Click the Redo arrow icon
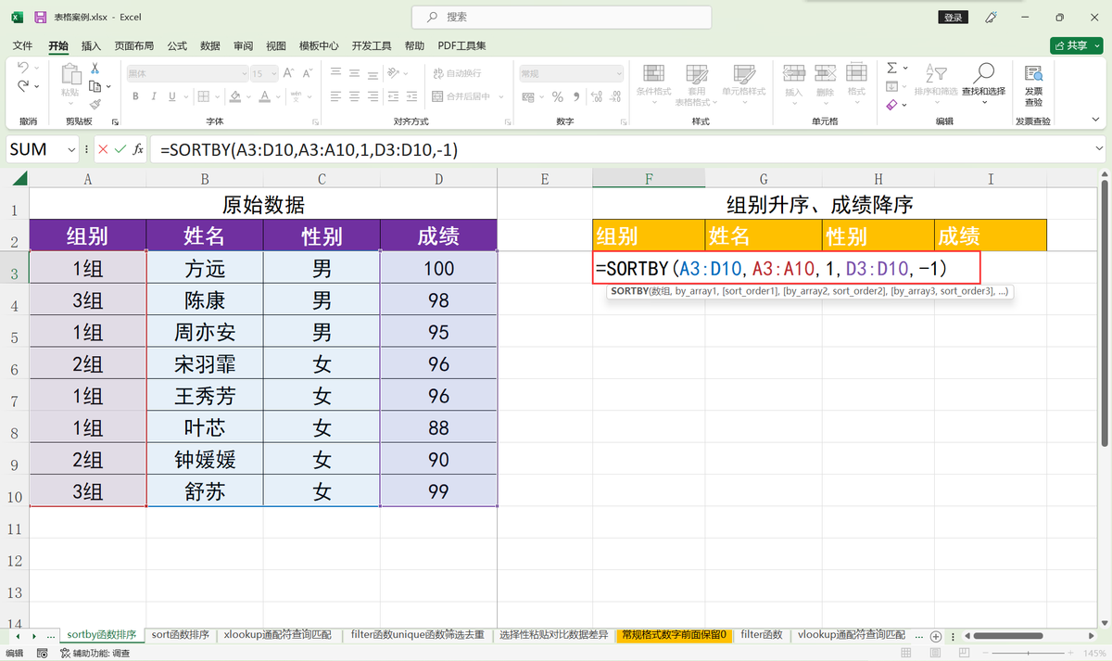Image resolution: width=1112 pixels, height=661 pixels. tap(22, 86)
